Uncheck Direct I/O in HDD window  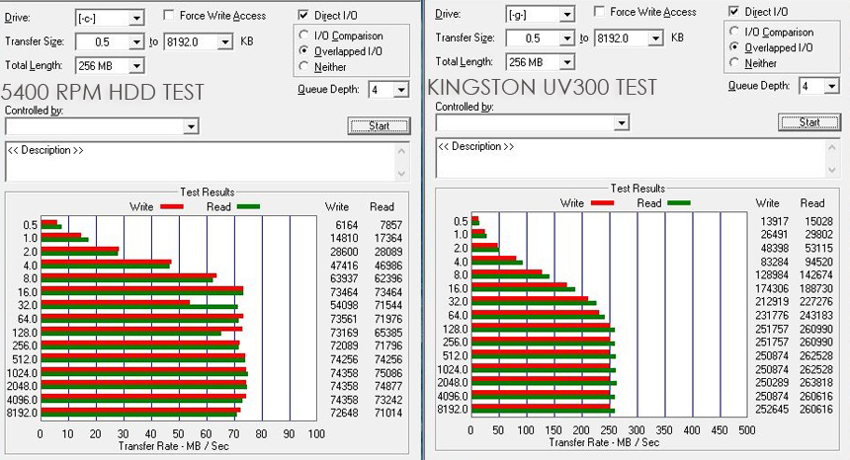click(303, 15)
